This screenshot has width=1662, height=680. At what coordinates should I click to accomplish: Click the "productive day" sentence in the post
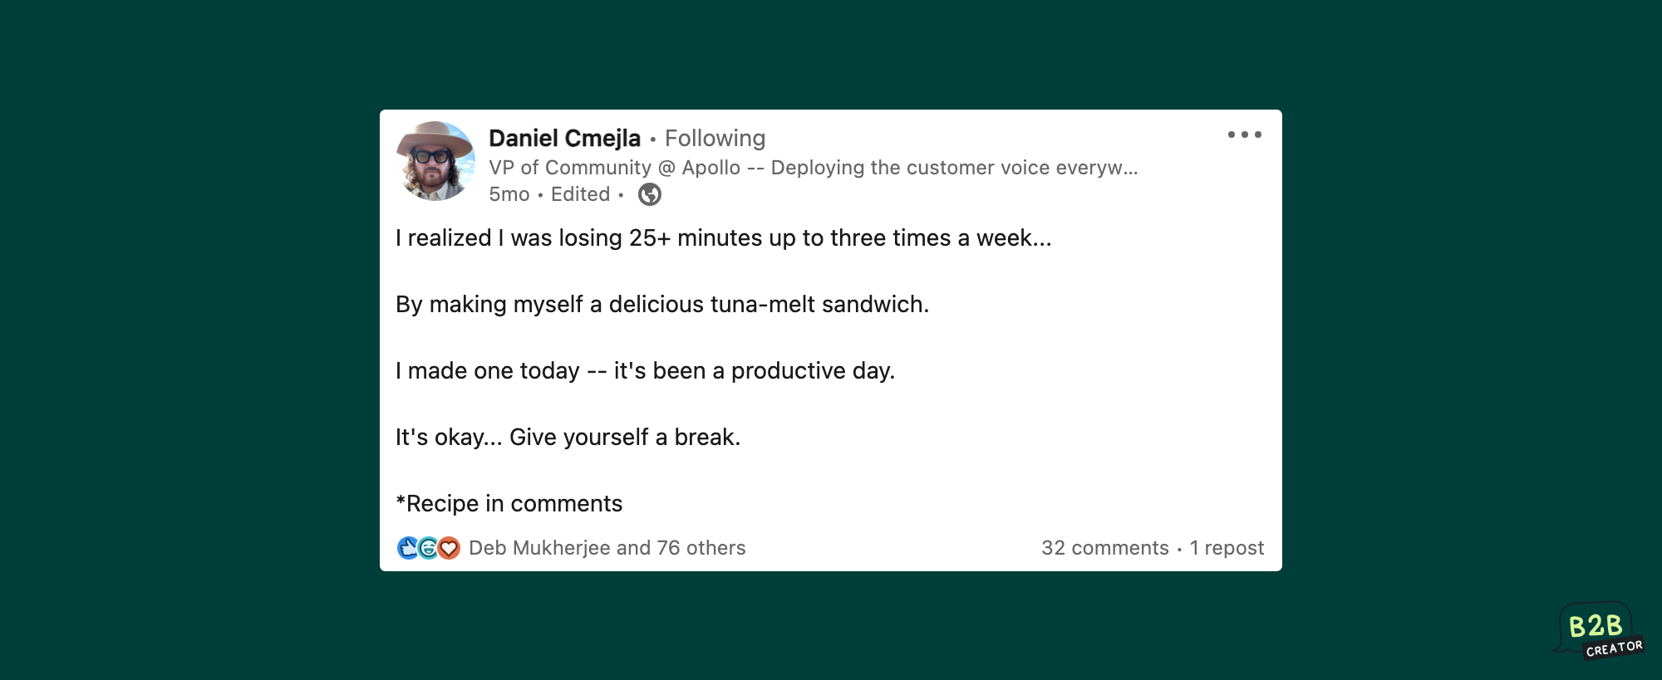tap(645, 371)
